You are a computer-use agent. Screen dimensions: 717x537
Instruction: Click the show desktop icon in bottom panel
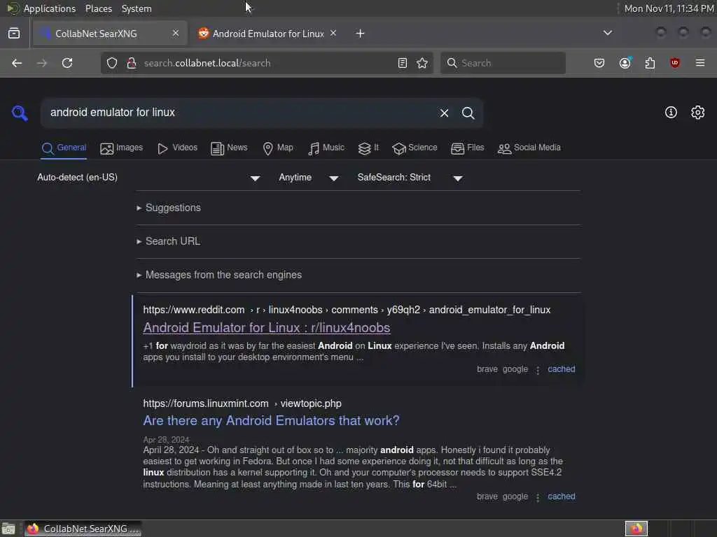point(8,529)
